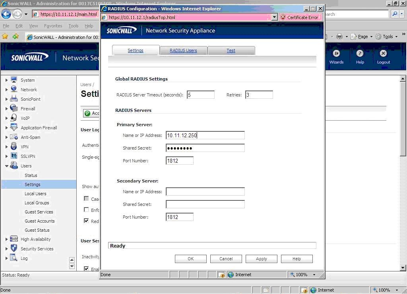Toggle the Case checkbox under Show aut
The height and width of the screenshot is (294, 407).
coord(86,198)
